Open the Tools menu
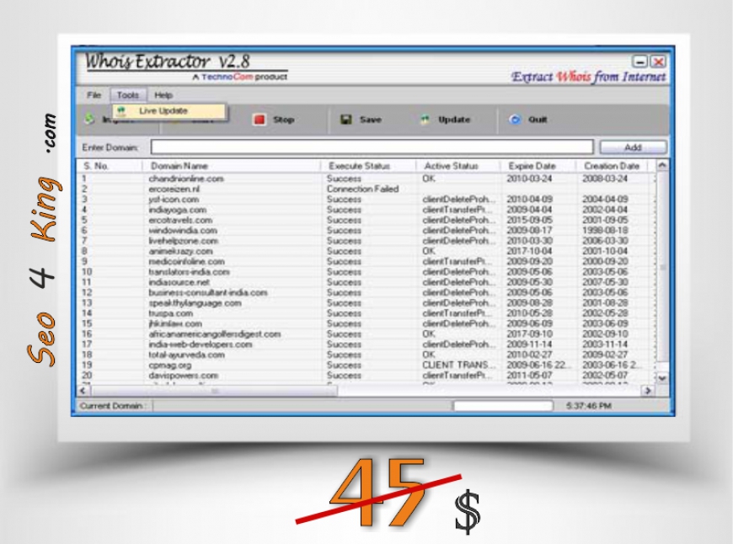Viewport: 733px width, 544px height. point(127,95)
